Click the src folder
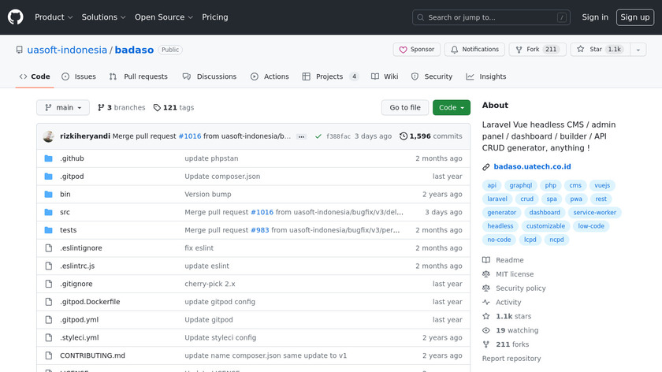 click(65, 212)
